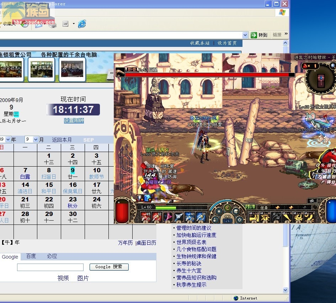Click the page scrollbar up arrow
The height and width of the screenshot is (303, 336).
[x=285, y=43]
